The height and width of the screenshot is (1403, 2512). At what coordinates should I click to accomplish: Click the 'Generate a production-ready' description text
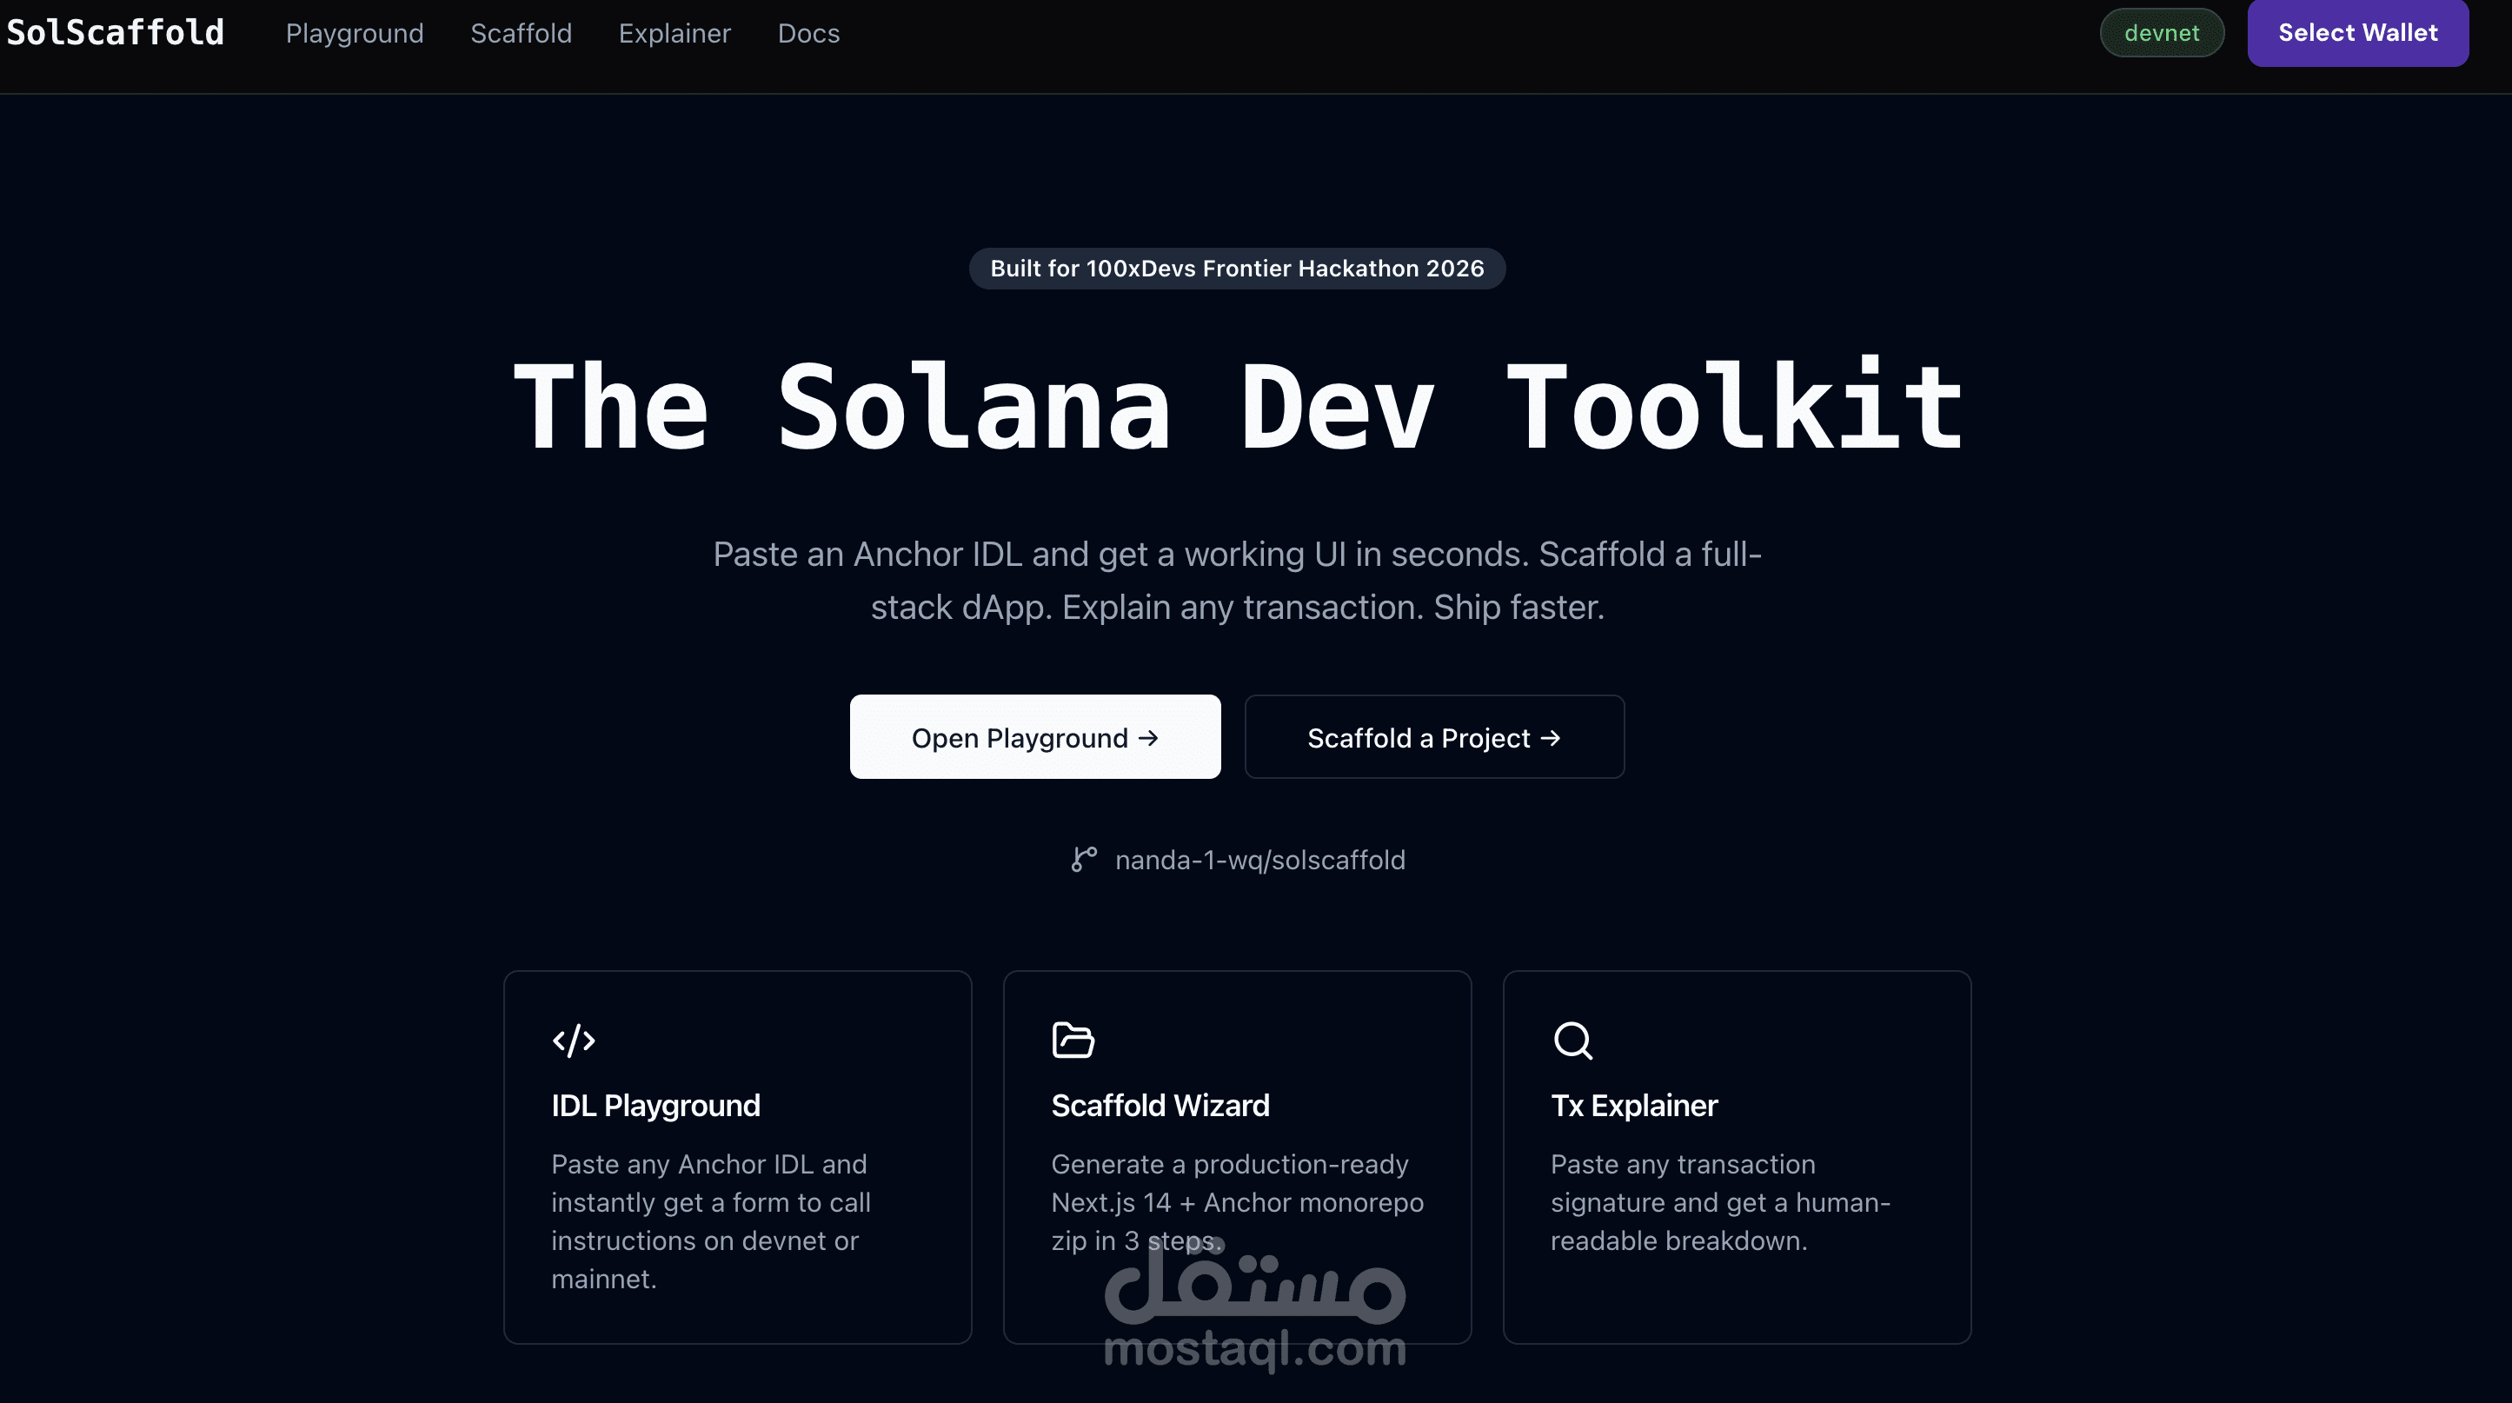[x=1238, y=1202]
